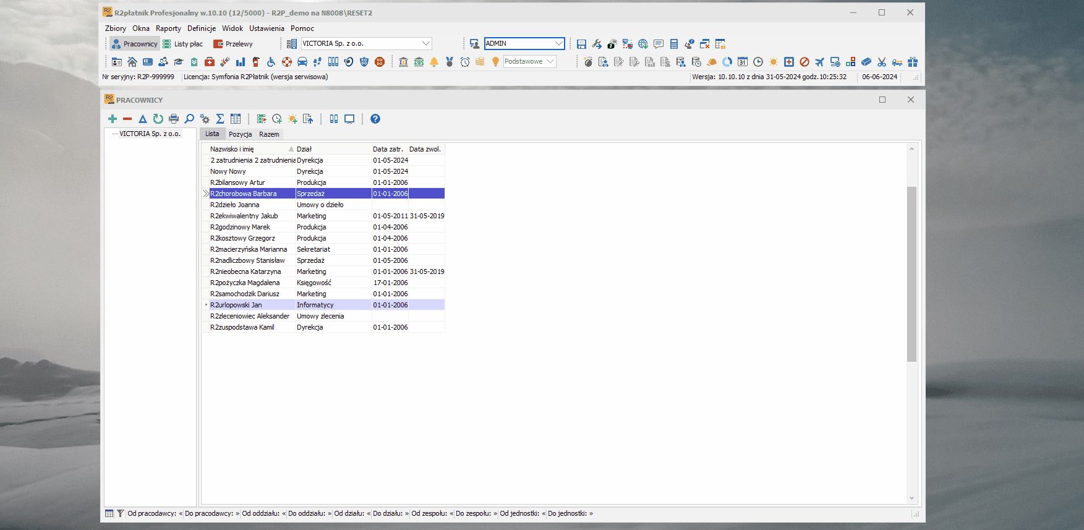1084x530 pixels.
Task: Click the alarm clock icon
Action: click(465, 62)
